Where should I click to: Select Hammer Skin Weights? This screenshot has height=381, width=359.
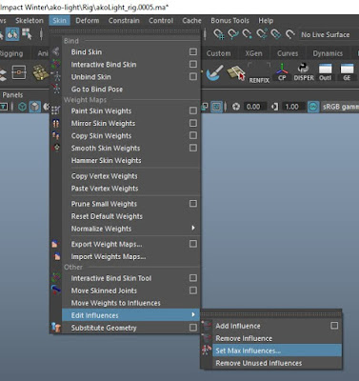[x=130, y=160]
